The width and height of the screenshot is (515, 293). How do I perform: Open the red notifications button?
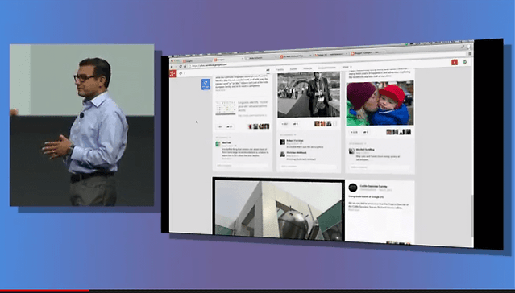point(455,62)
